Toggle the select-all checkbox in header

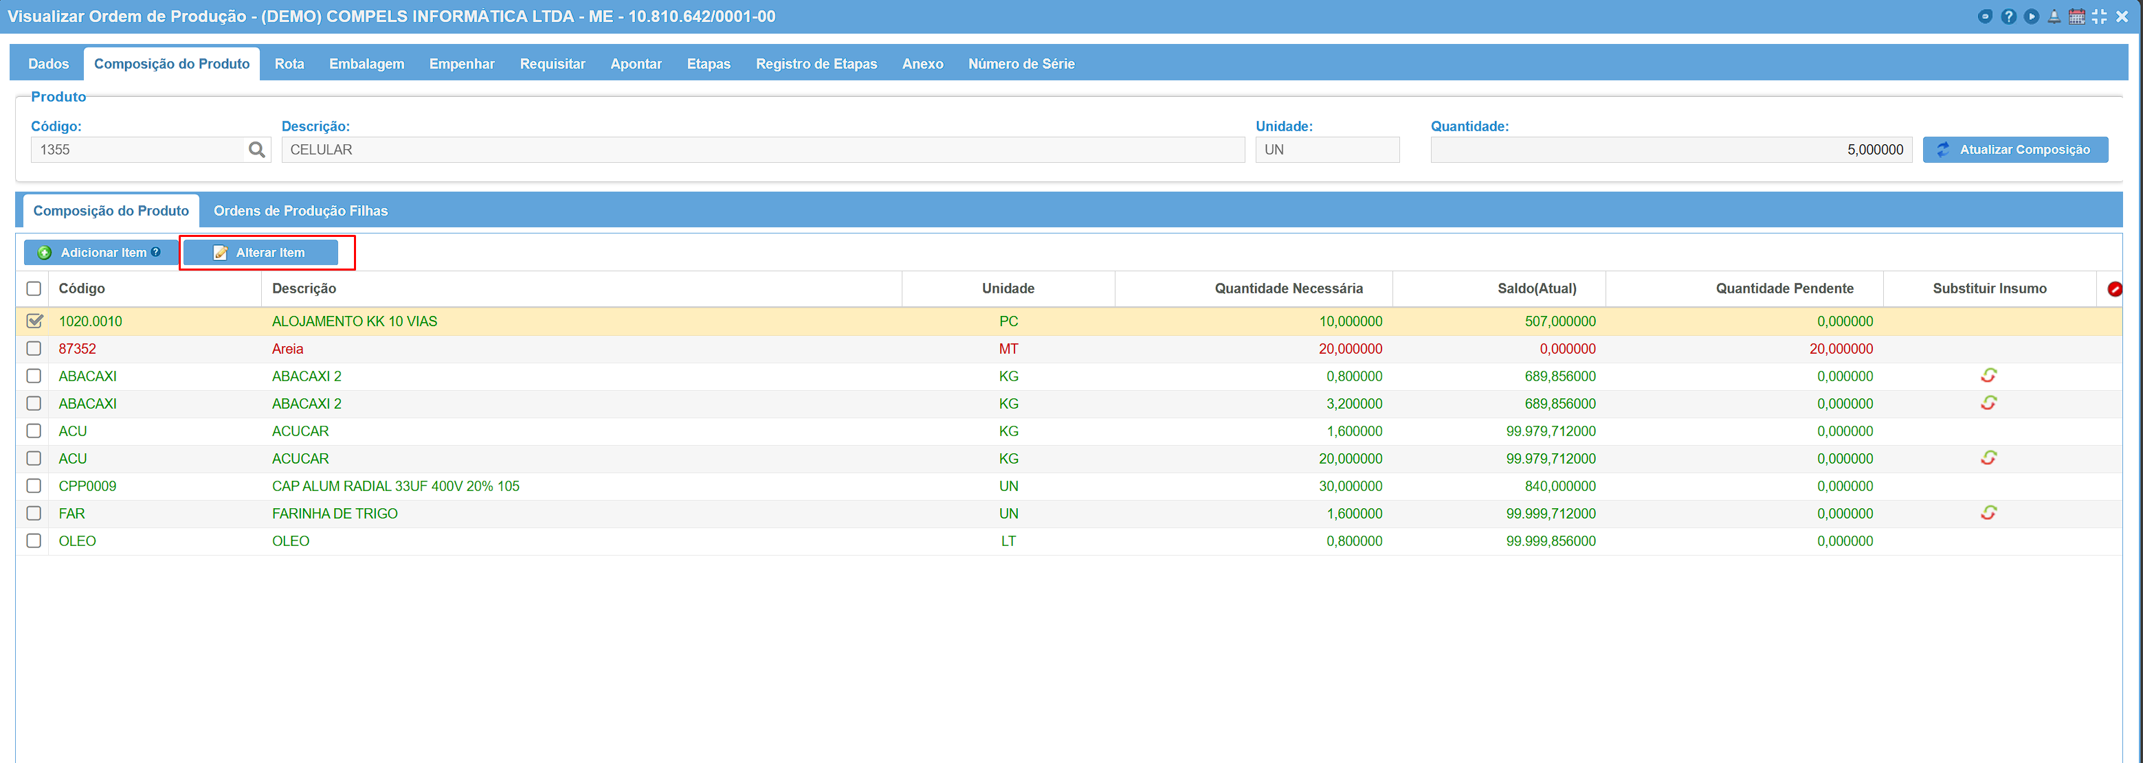click(x=34, y=288)
